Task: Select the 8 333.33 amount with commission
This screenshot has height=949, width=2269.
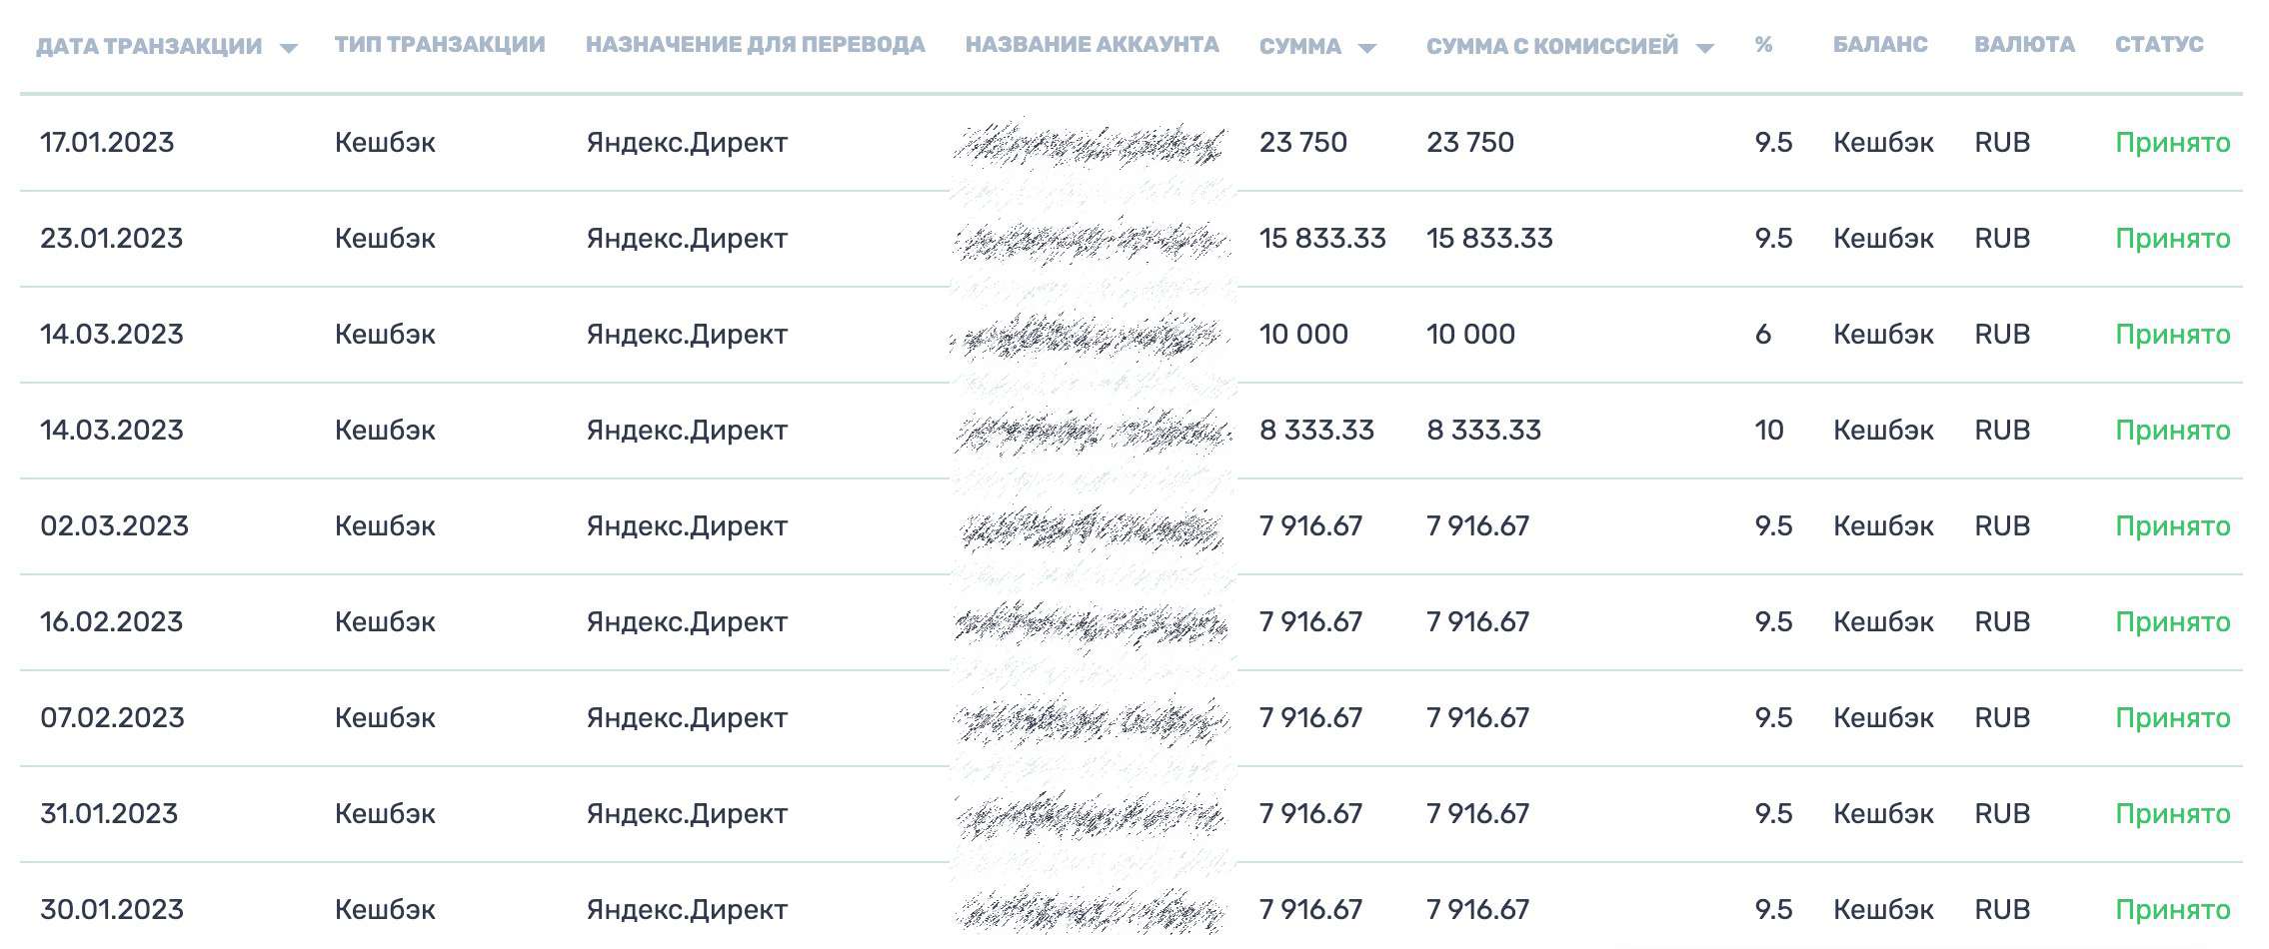Action: (x=1483, y=431)
